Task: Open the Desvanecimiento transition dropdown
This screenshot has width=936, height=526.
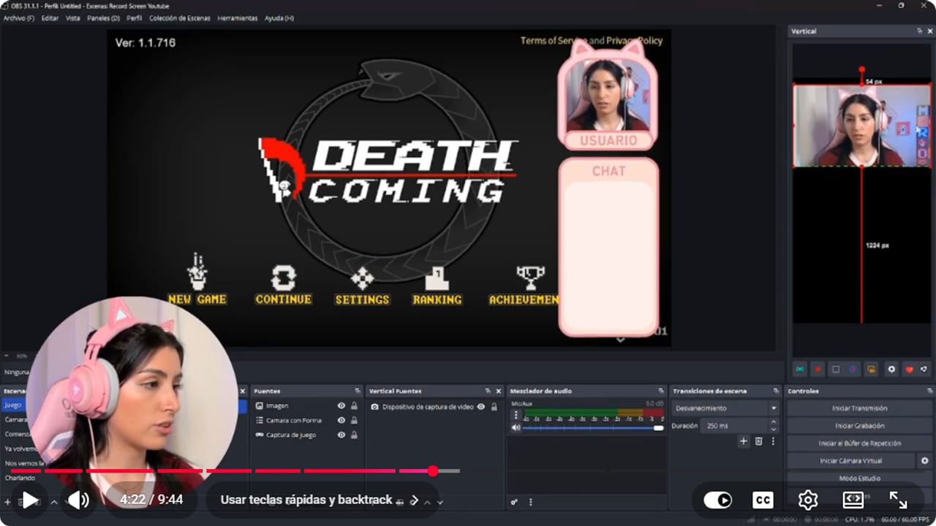Action: [725, 408]
